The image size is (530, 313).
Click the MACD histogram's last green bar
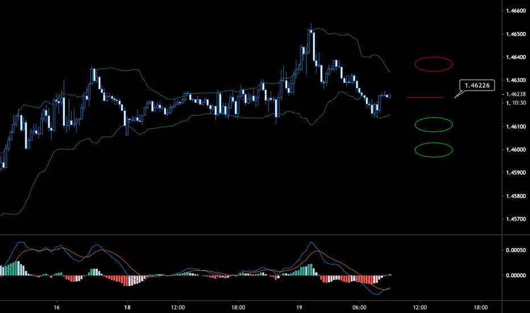390,275
